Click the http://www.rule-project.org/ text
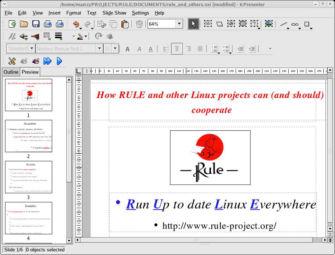 [219, 226]
